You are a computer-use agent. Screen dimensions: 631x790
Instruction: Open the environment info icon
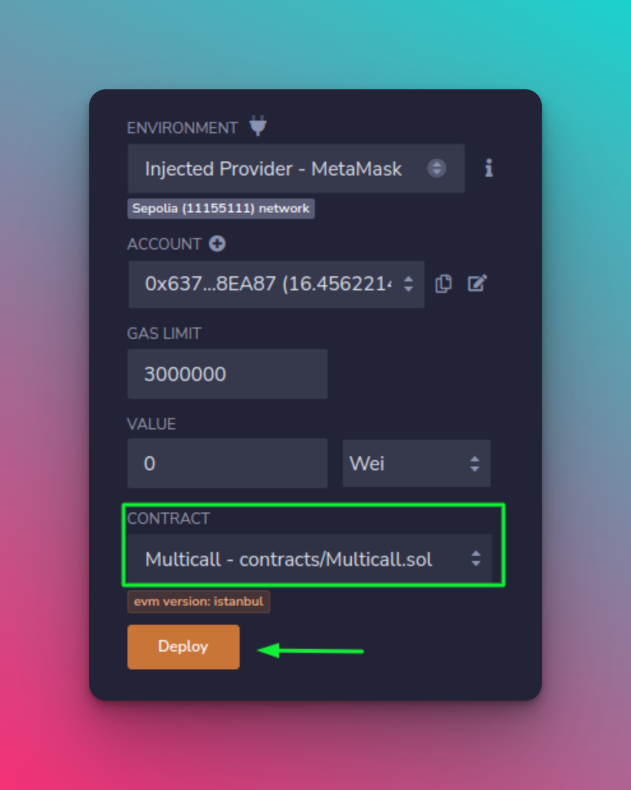click(x=489, y=168)
